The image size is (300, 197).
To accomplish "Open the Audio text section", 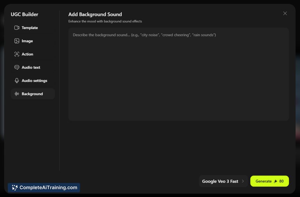I will [33, 67].
